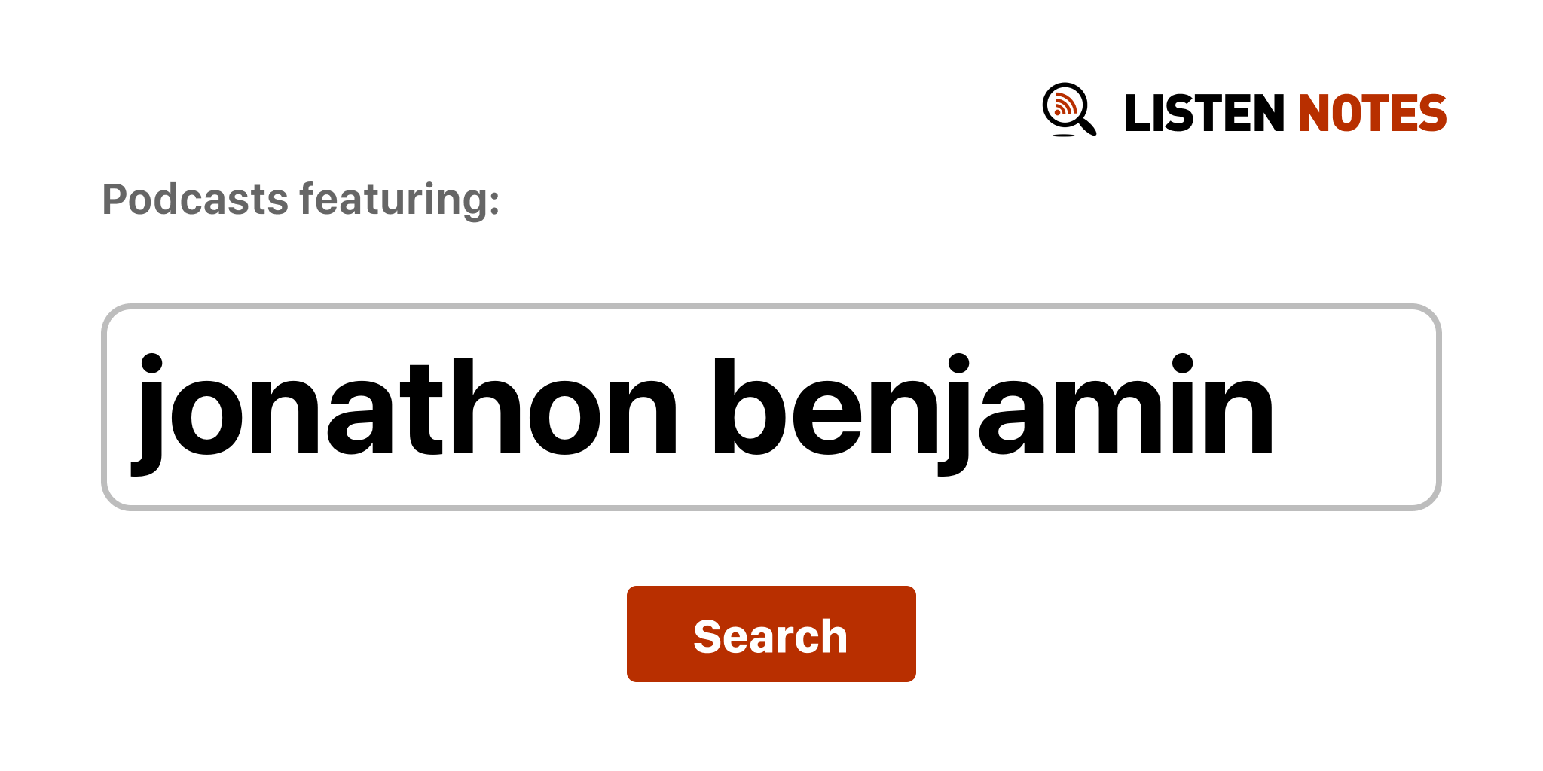
Task: Click the red RSS signal inside the magnifier
Action: pyautogui.click(x=1064, y=105)
